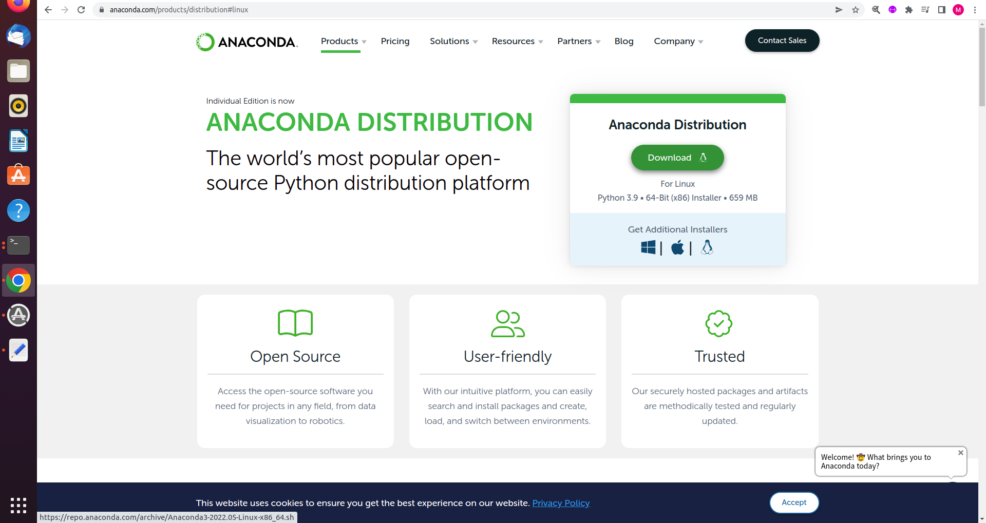Open the profile avatar M

(958, 10)
